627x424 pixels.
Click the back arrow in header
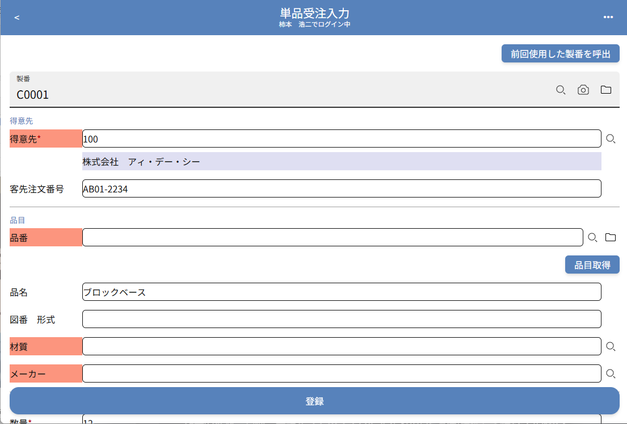click(17, 18)
